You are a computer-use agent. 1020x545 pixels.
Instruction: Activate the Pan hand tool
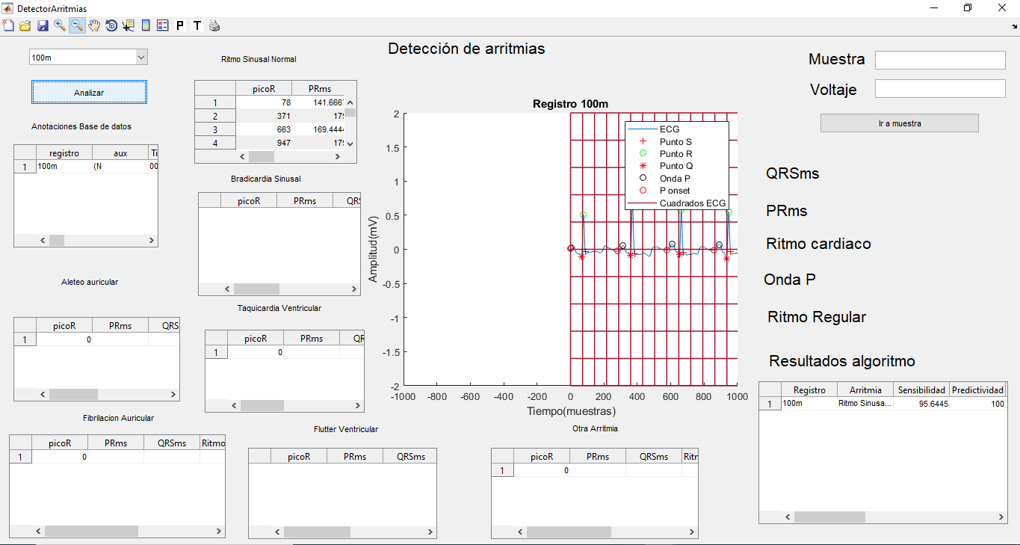click(x=94, y=25)
